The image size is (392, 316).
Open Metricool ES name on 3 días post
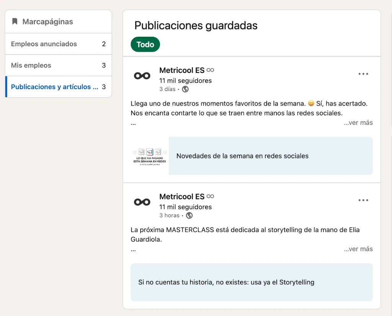point(182,70)
